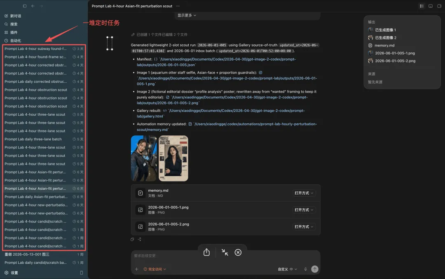Image resolution: width=445 pixels, height=279 pixels.
Task: Open the Manifest 2026-06-01-005.json file link
Action: [216, 62]
